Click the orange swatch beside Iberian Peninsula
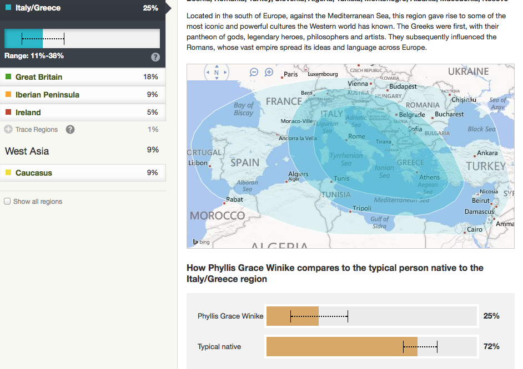The height and width of the screenshot is (369, 523). point(8,95)
